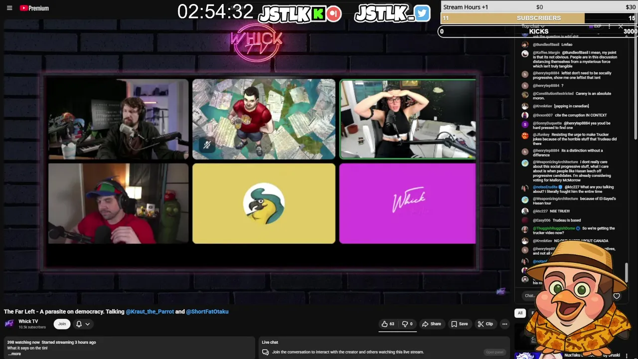The width and height of the screenshot is (638, 359).
Task: Click @WeaponizingArchitecture first message username
Action: coord(555,162)
